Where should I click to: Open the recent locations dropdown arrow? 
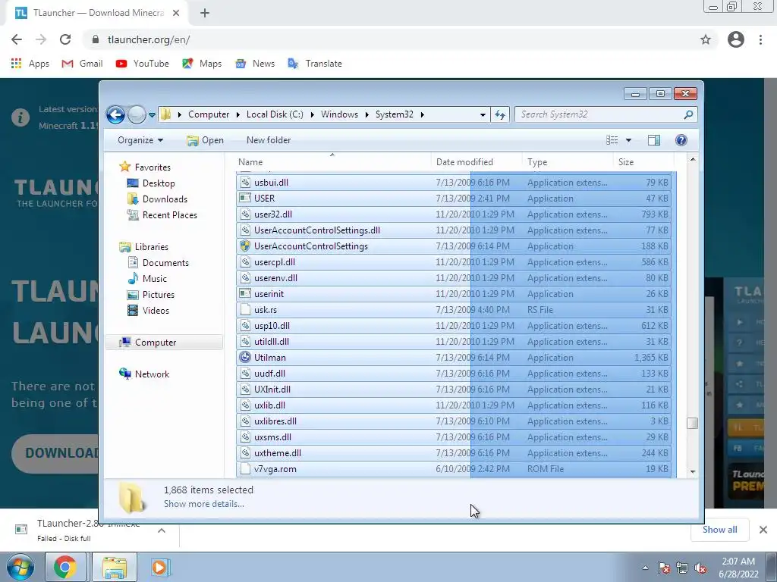[x=152, y=115]
